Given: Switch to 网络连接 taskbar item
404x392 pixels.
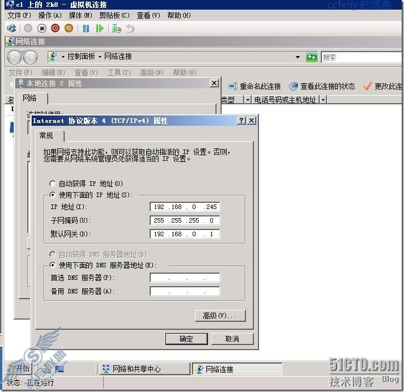Looking at the screenshot, I should tap(237, 369).
